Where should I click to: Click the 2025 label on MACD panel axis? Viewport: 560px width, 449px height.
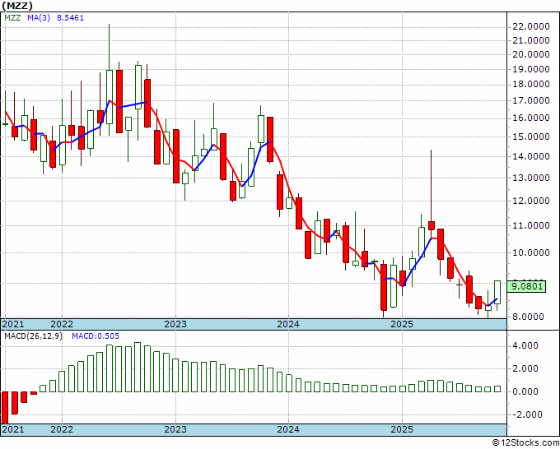[x=402, y=429]
